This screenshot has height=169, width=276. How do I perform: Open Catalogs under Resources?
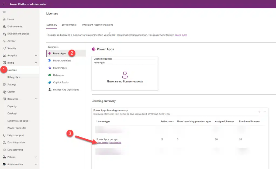(19, 113)
